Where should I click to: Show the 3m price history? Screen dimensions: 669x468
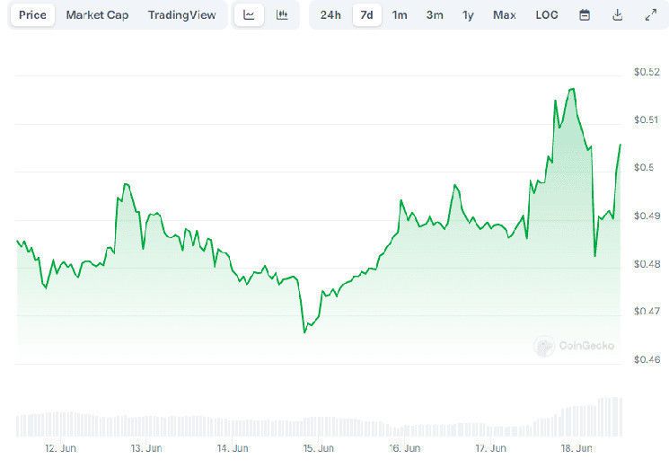point(435,15)
